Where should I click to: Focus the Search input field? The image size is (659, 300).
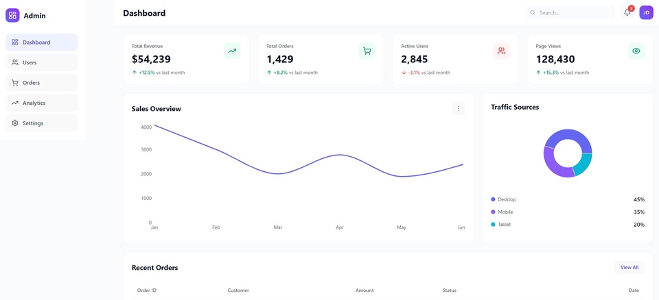(570, 12)
